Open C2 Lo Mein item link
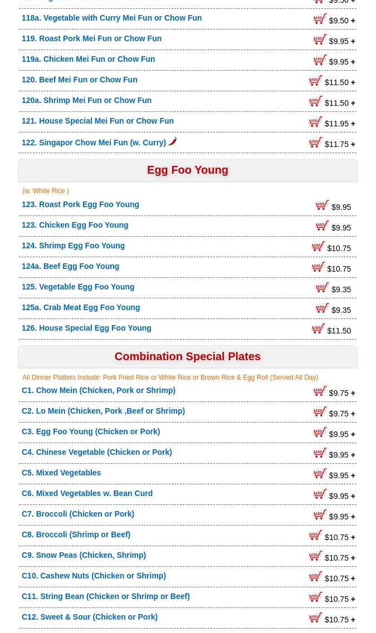The image size is (376, 633). (103, 411)
